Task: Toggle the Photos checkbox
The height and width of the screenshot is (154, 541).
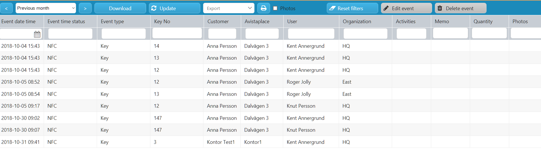Action: point(275,8)
